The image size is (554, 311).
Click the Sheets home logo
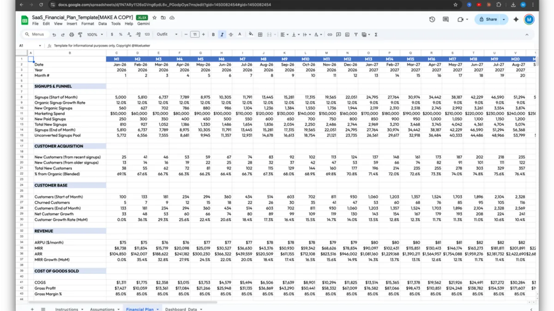24,20
